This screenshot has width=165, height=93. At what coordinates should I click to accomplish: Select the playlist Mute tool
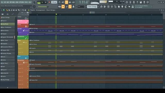tap(14, 10)
